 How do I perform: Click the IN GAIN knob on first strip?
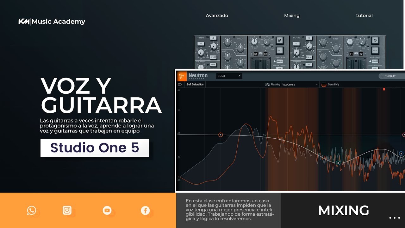tap(254, 42)
